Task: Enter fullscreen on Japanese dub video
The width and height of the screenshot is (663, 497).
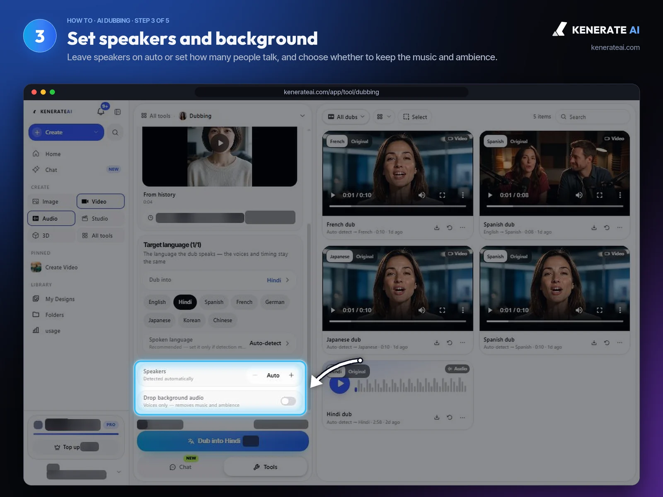Action: click(x=442, y=310)
